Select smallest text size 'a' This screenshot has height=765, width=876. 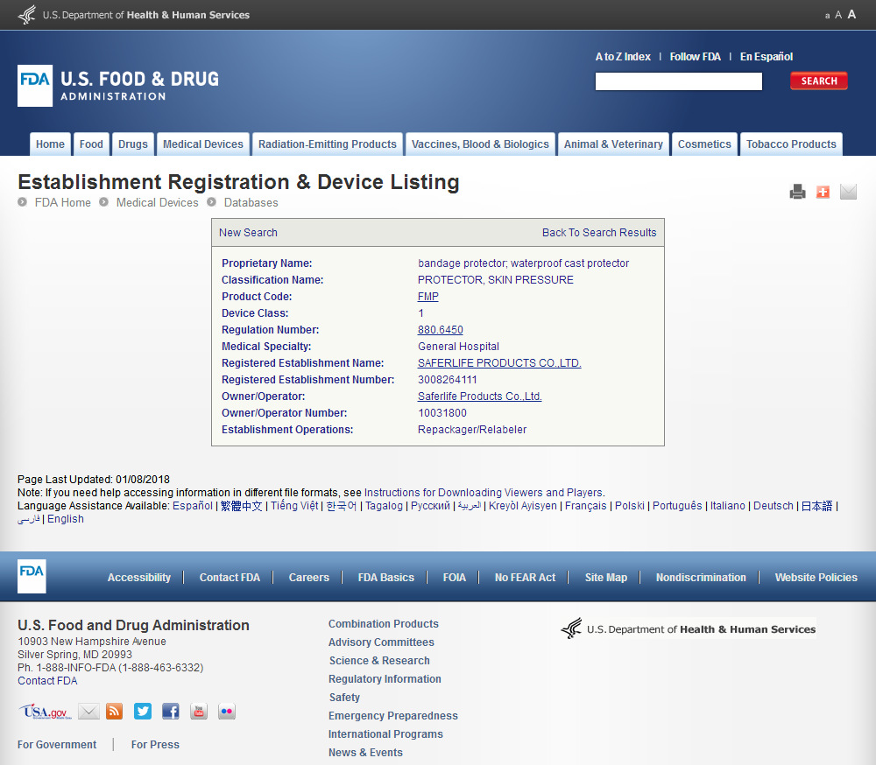pos(828,16)
